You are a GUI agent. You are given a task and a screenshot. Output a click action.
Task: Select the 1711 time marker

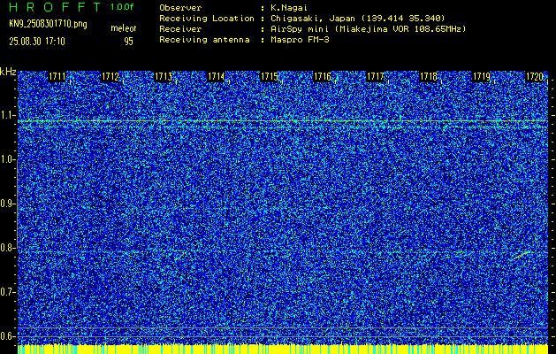[x=57, y=76]
